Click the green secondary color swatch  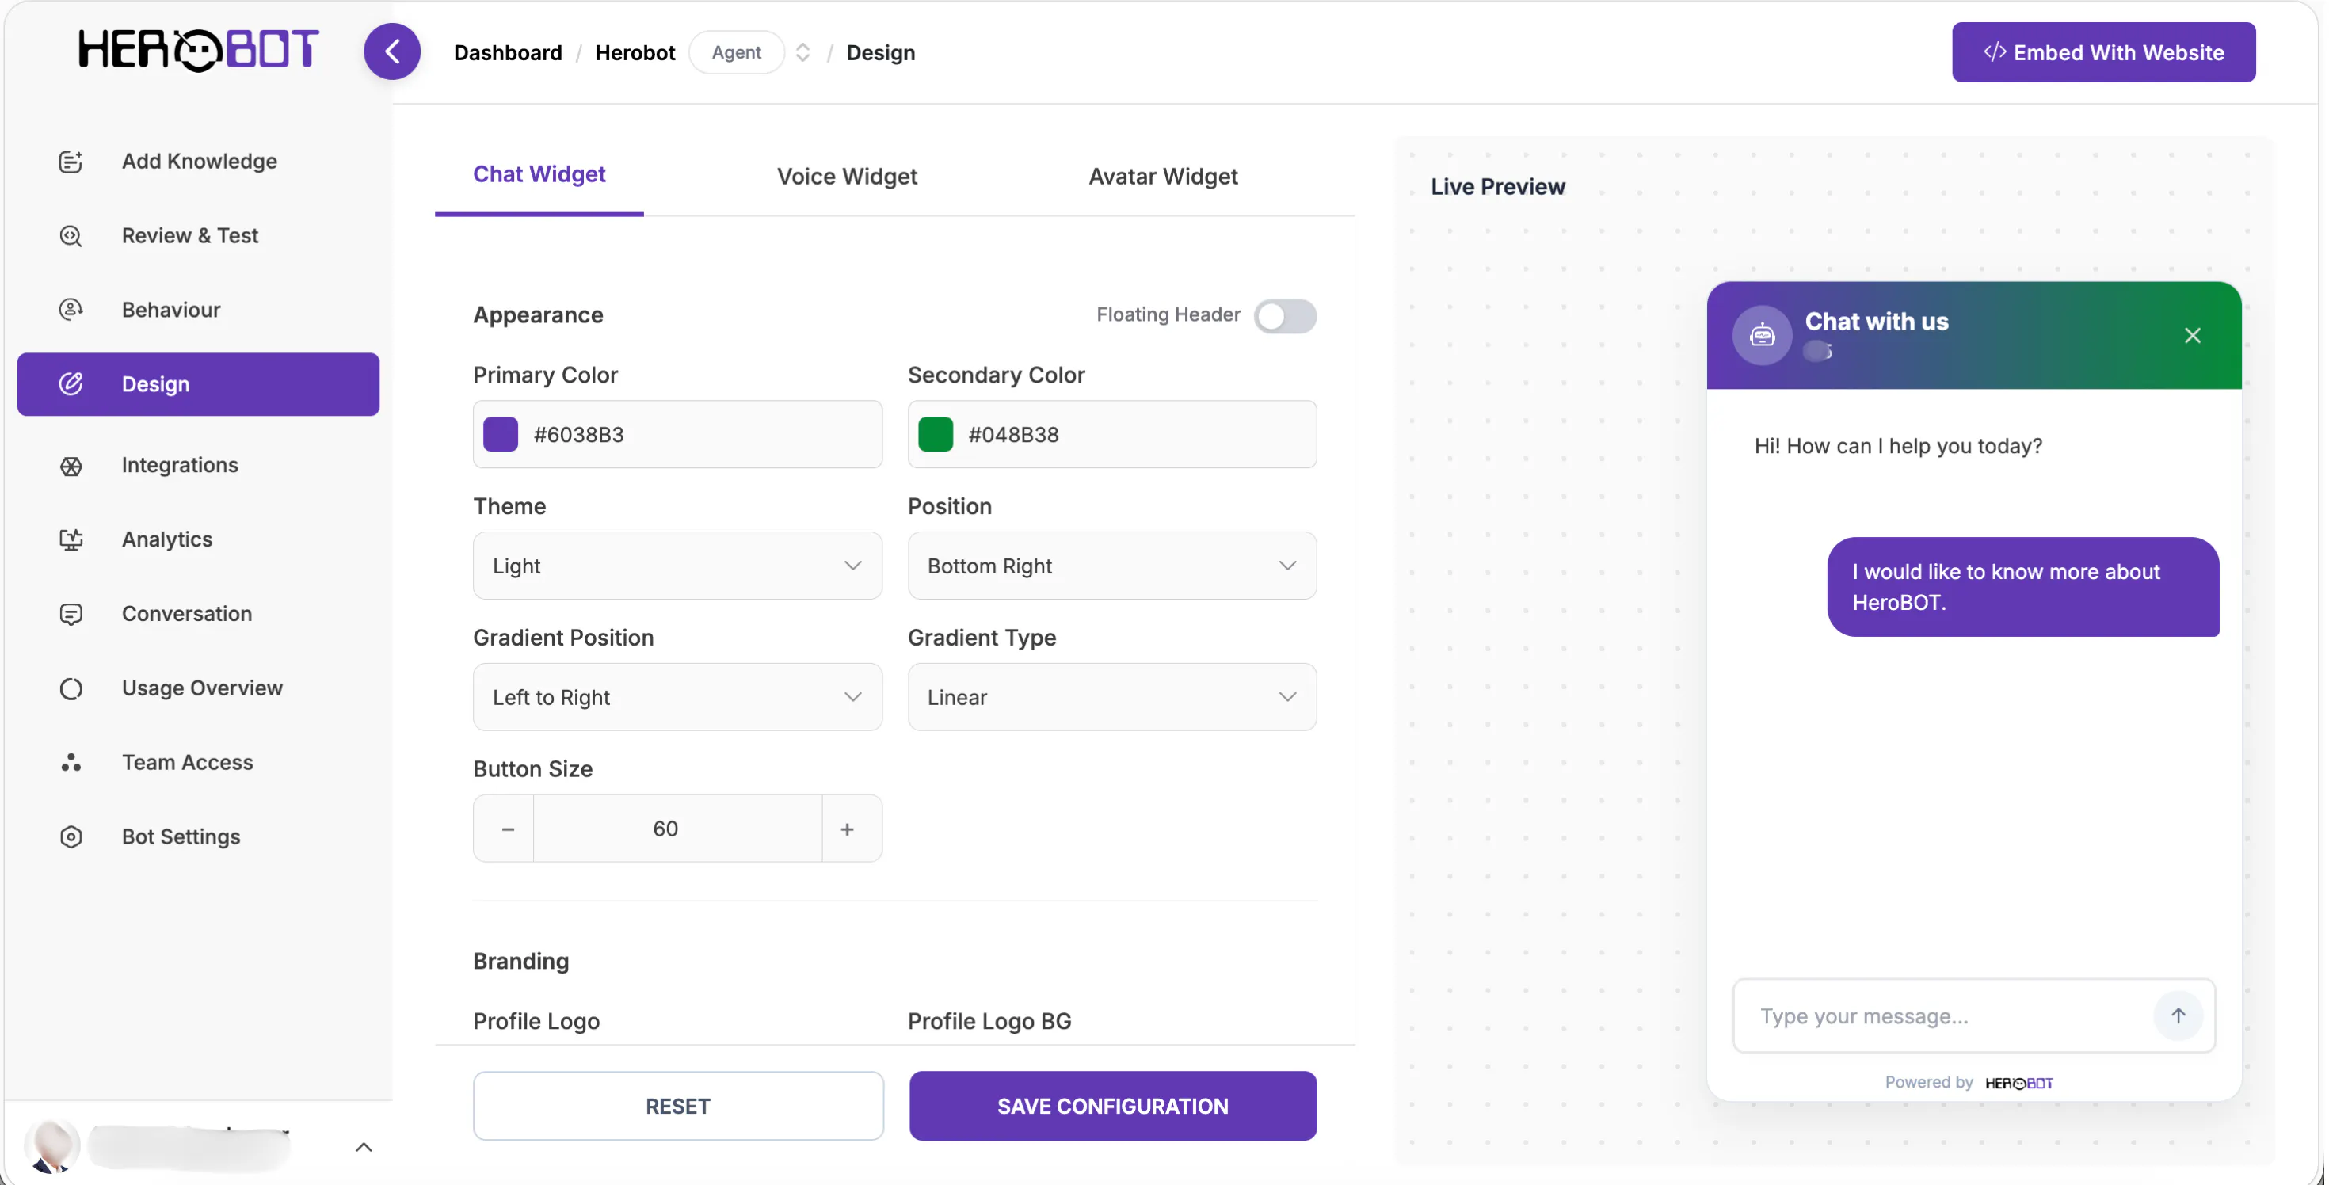935,435
